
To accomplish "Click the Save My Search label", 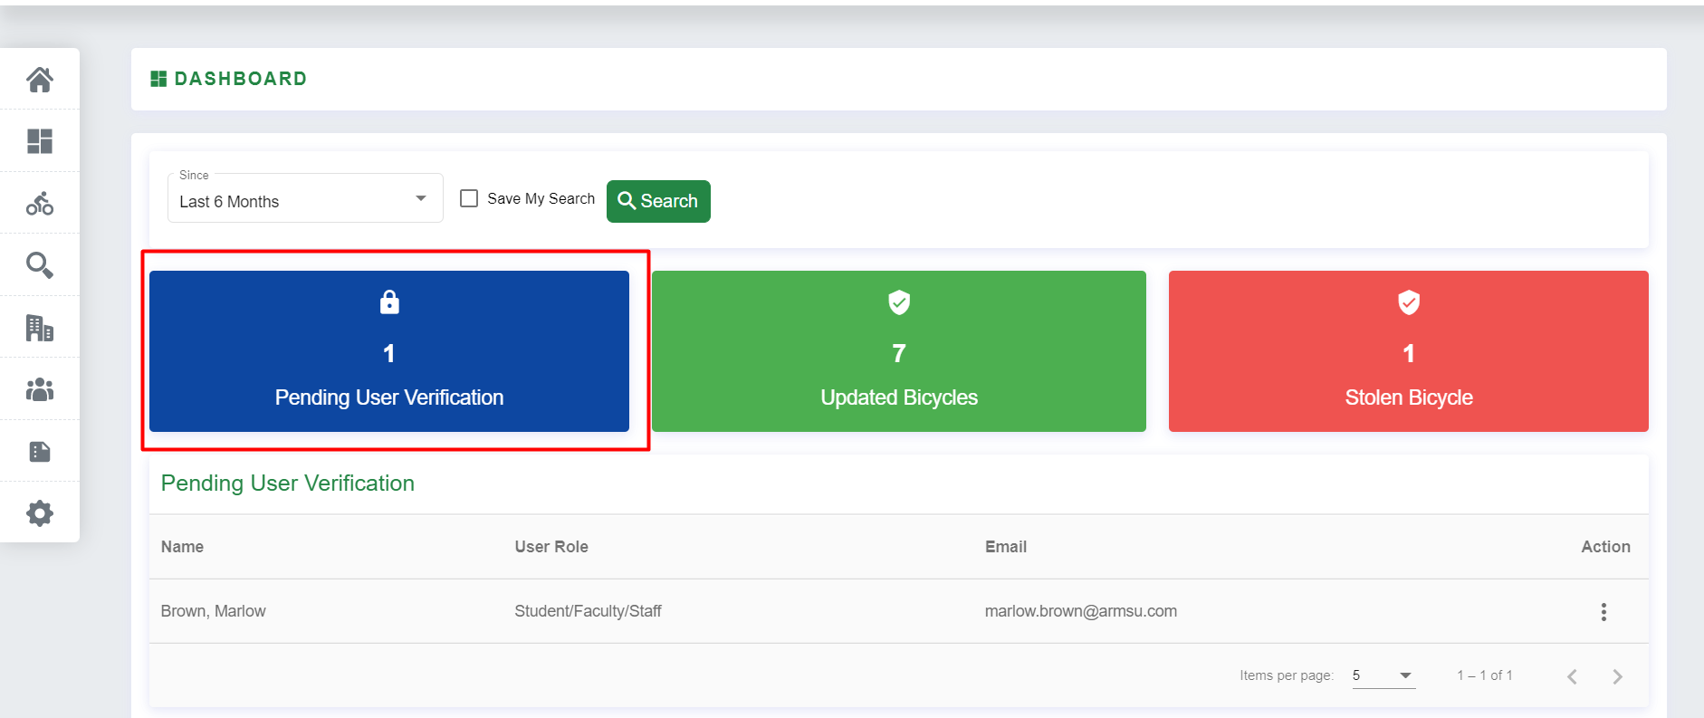I will click(541, 198).
